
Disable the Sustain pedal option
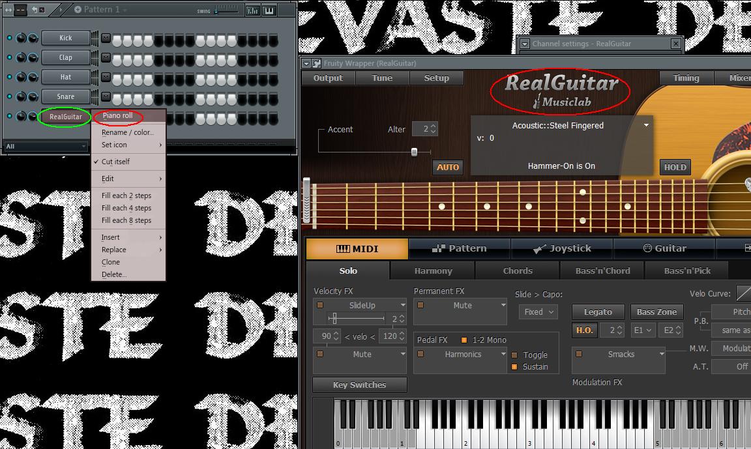(514, 367)
